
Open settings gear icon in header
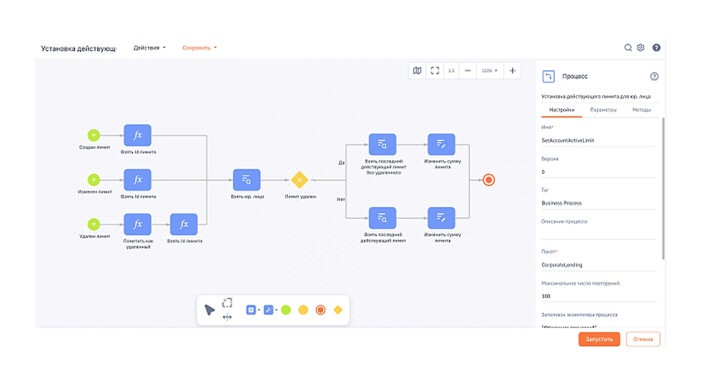coord(641,48)
